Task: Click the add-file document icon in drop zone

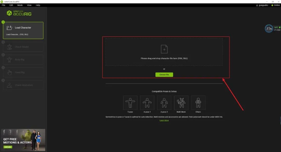Action: tap(164, 49)
